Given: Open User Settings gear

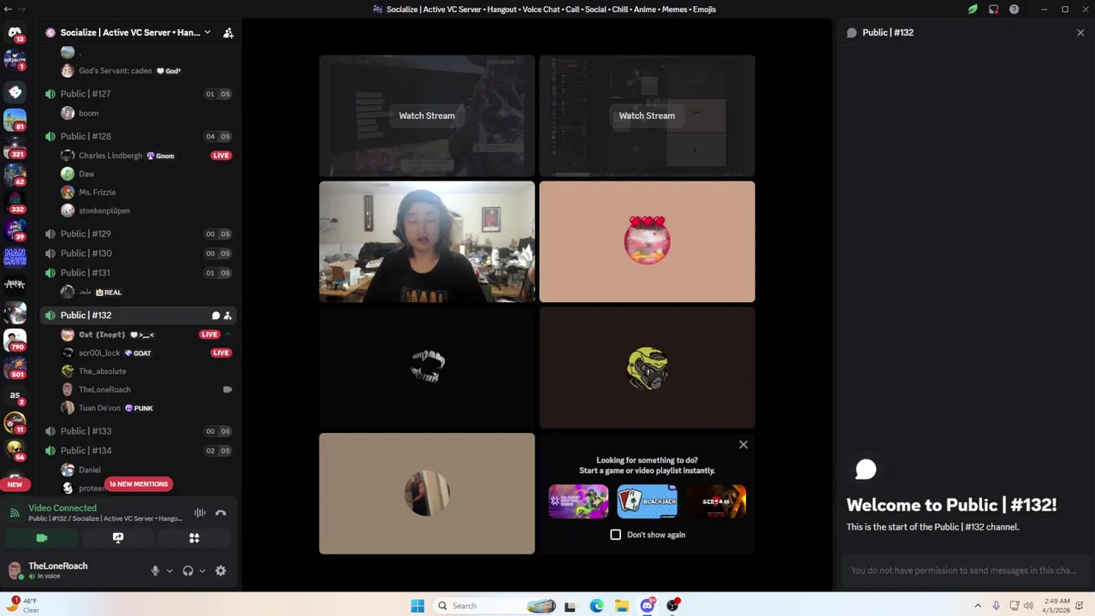Looking at the screenshot, I should (x=221, y=571).
